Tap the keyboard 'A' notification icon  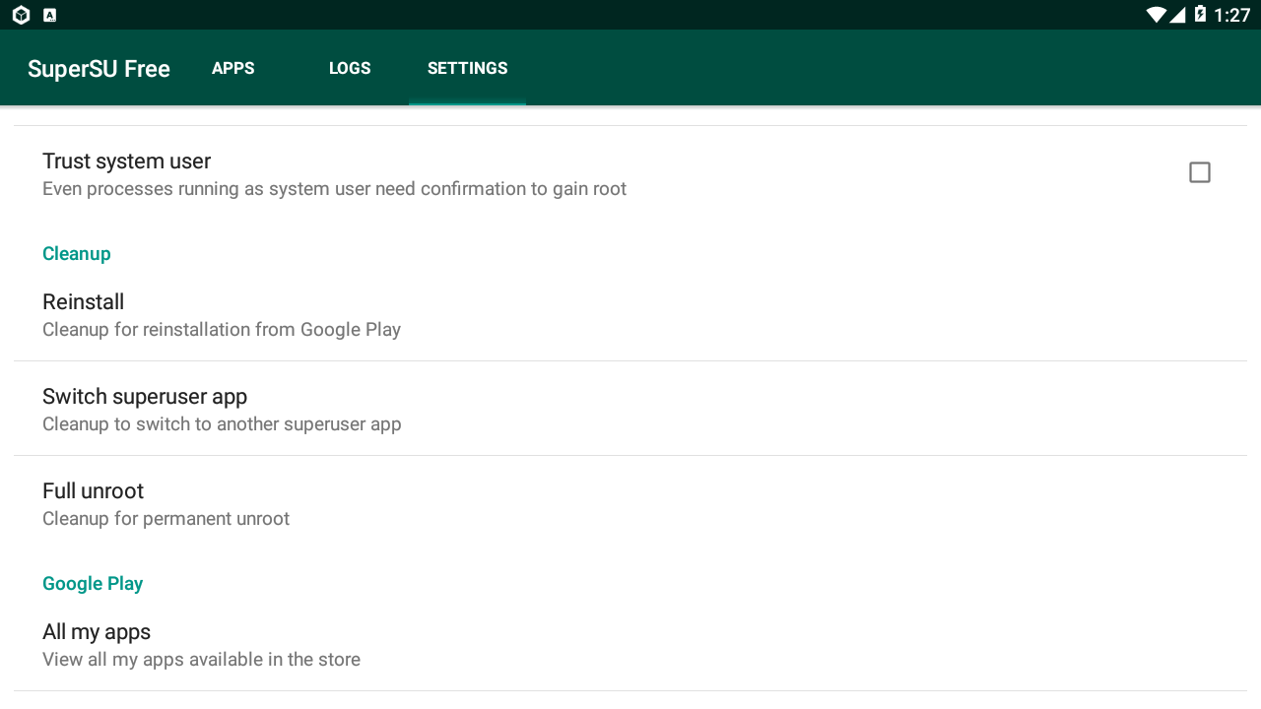tap(50, 15)
